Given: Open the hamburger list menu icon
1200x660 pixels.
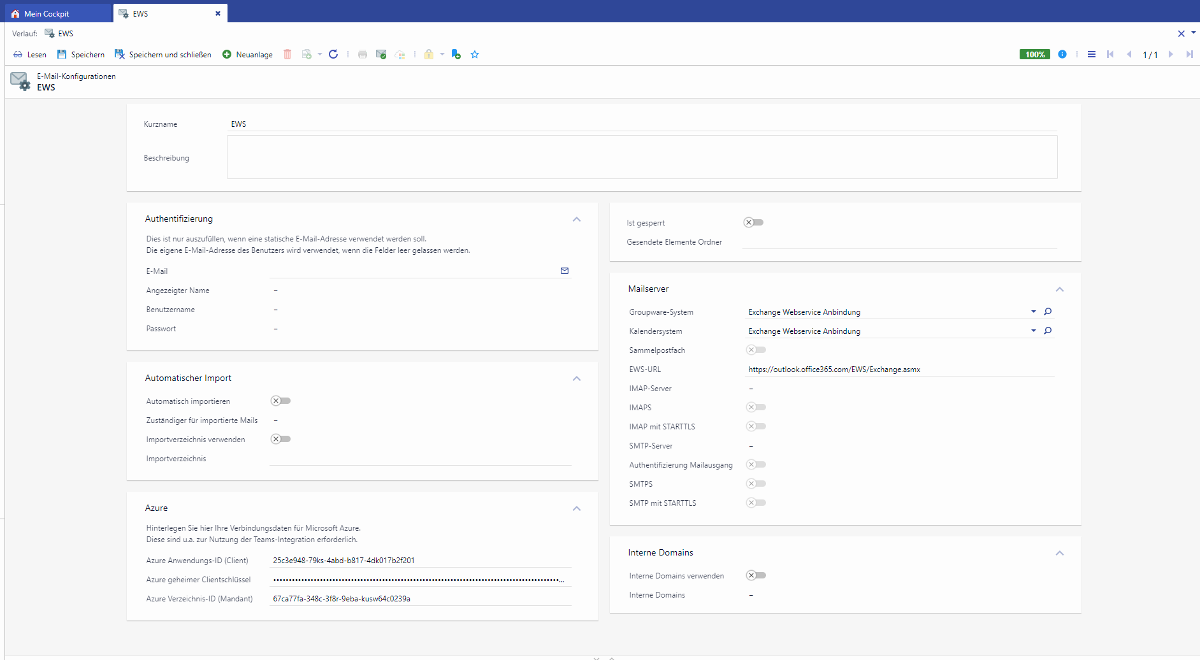Looking at the screenshot, I should coord(1092,54).
